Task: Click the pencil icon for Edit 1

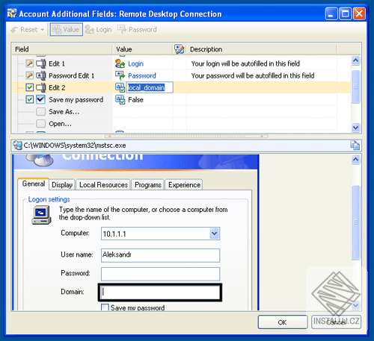Action: (29, 63)
